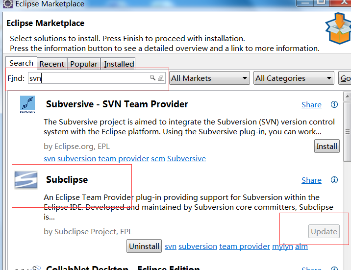Click the 'Eclipse Marketplace' heading in the banner
351x270 pixels.
pyautogui.click(x=46, y=23)
